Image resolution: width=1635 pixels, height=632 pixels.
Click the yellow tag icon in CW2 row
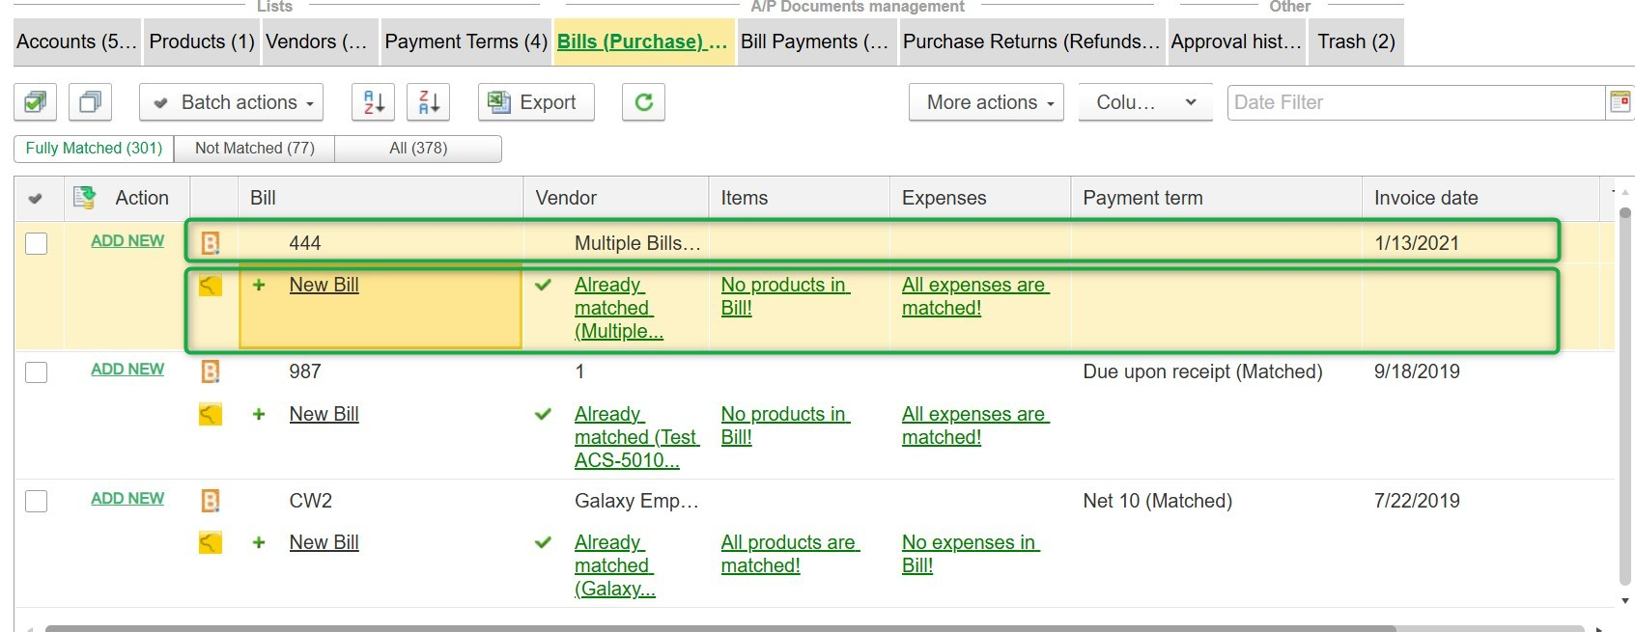(x=211, y=543)
